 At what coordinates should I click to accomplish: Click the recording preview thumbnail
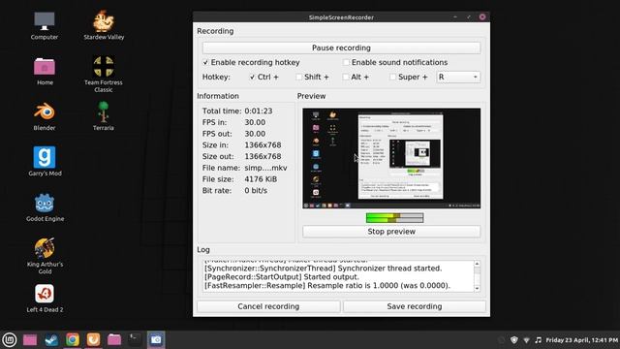(391, 158)
